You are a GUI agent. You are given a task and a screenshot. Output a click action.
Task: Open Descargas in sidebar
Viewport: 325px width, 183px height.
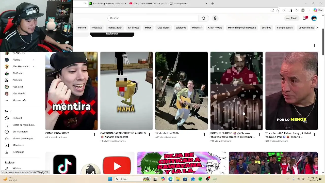pyautogui.click(x=20, y=152)
